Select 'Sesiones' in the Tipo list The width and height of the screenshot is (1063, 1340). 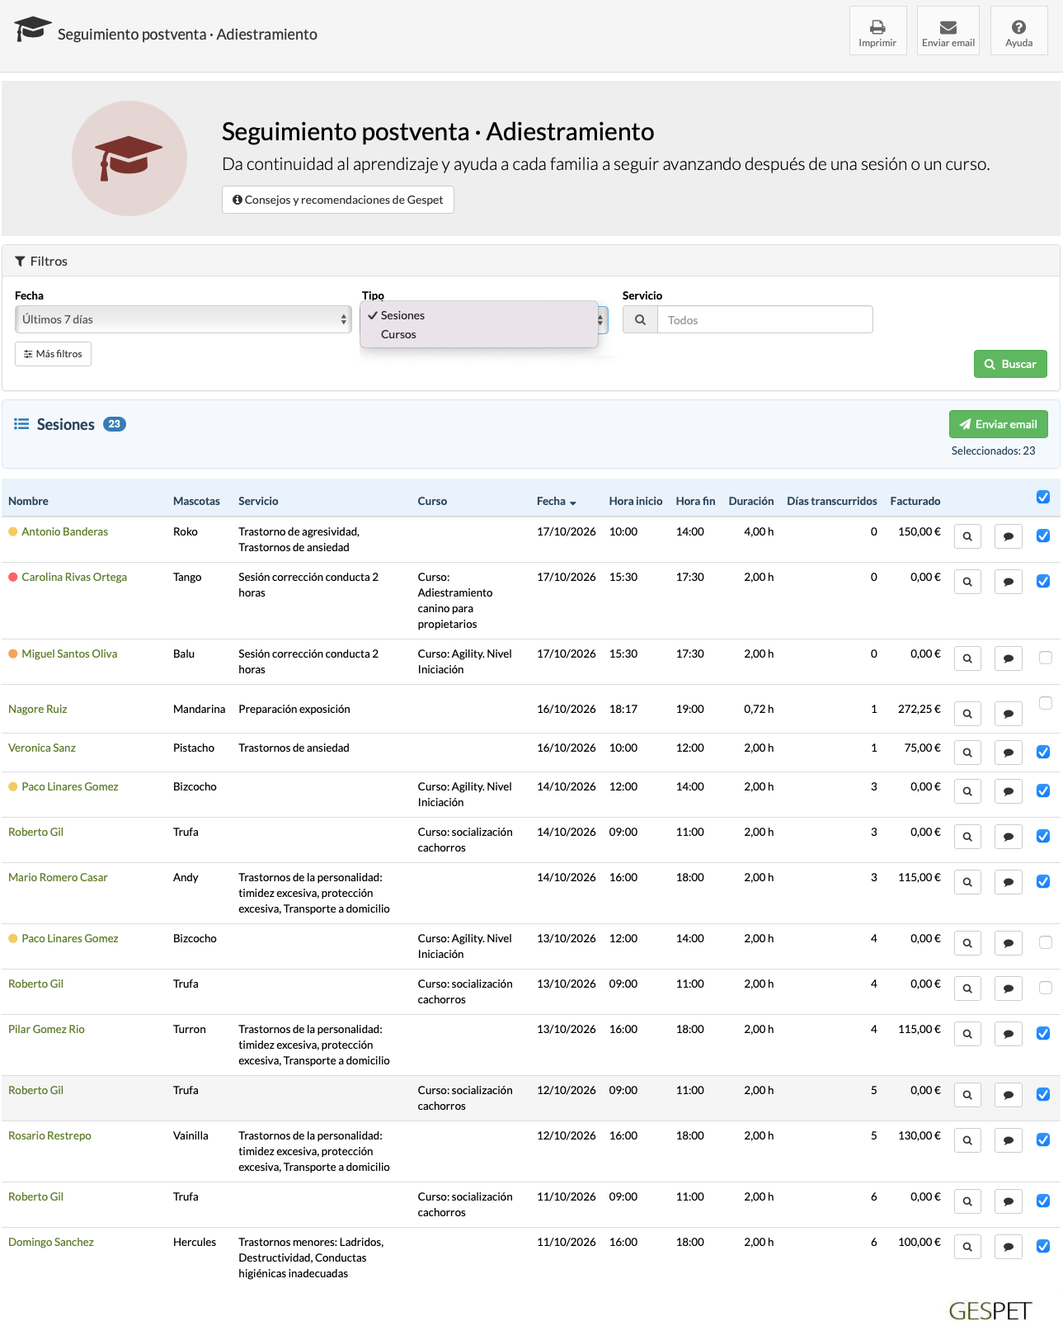click(x=478, y=315)
